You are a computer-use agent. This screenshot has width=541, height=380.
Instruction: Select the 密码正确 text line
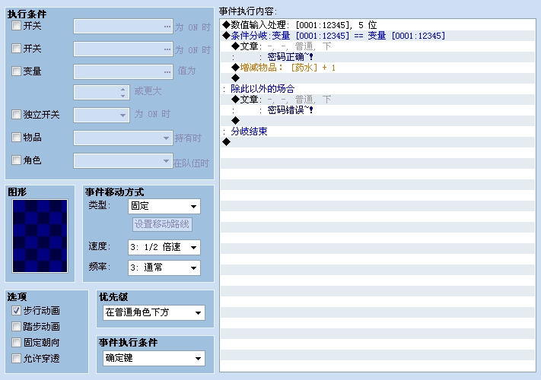click(x=377, y=57)
